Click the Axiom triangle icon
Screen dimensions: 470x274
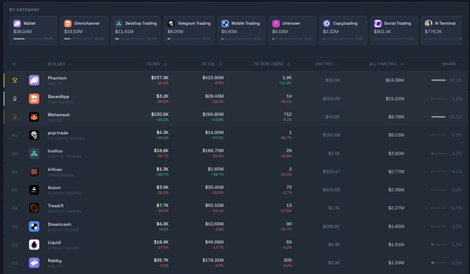(x=34, y=190)
